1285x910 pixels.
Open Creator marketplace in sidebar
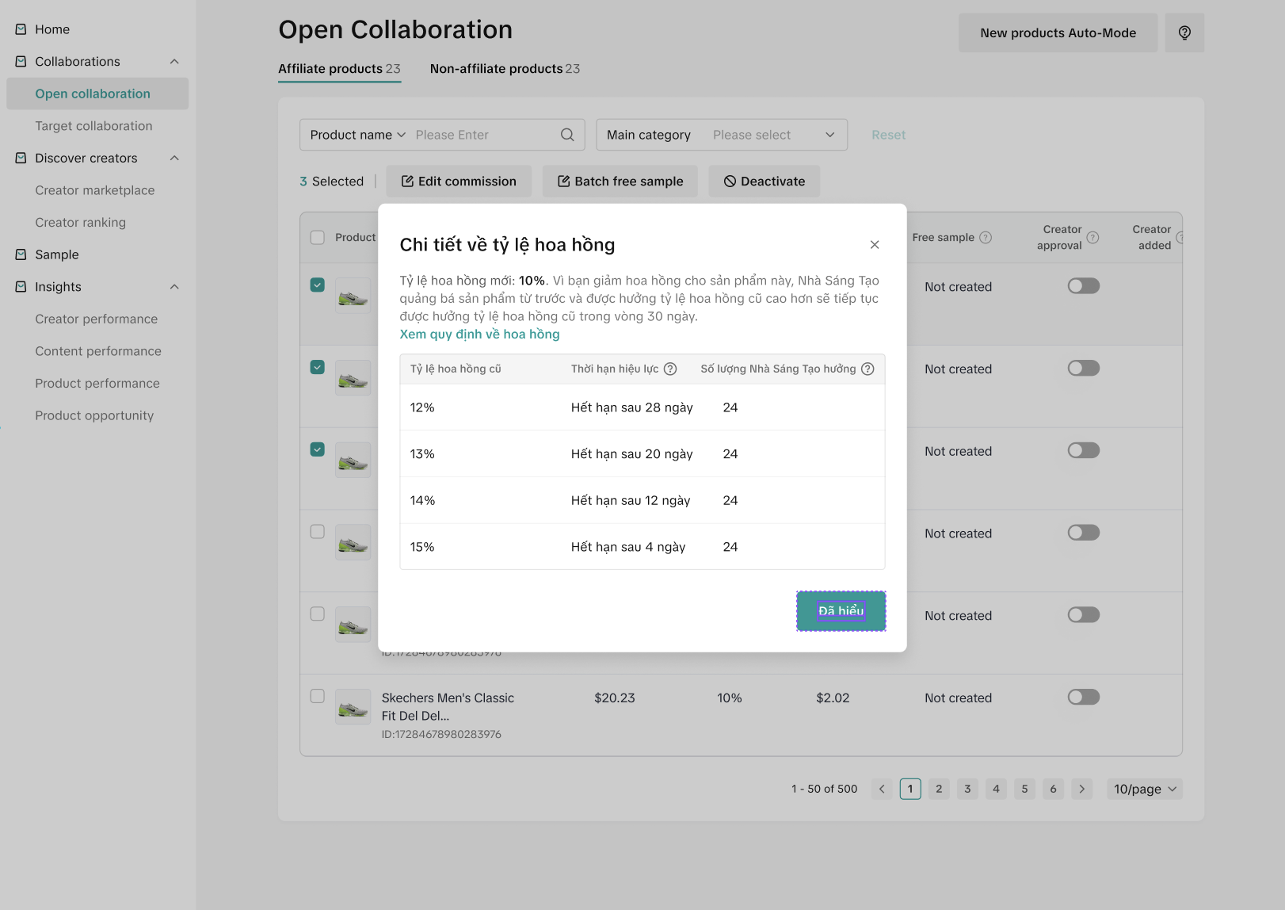(x=95, y=190)
